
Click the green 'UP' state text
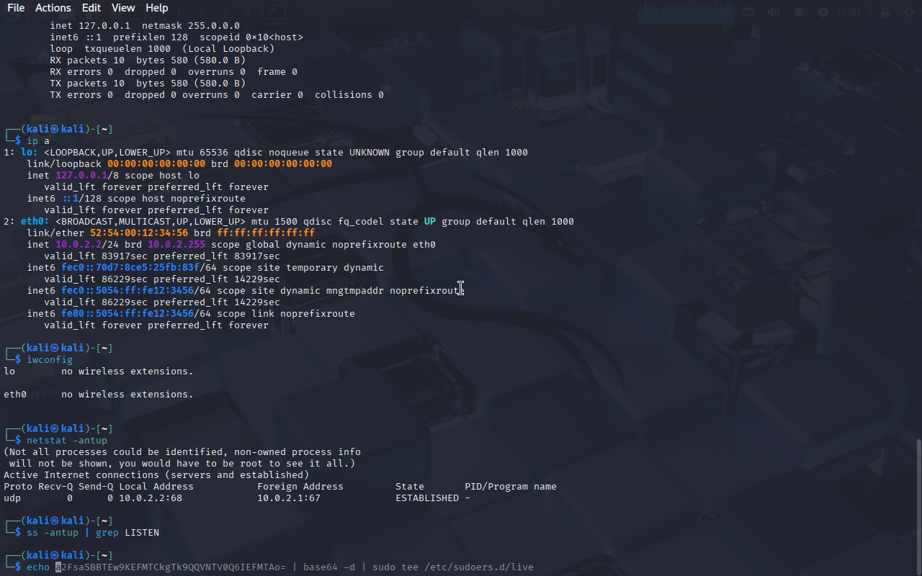(x=430, y=221)
